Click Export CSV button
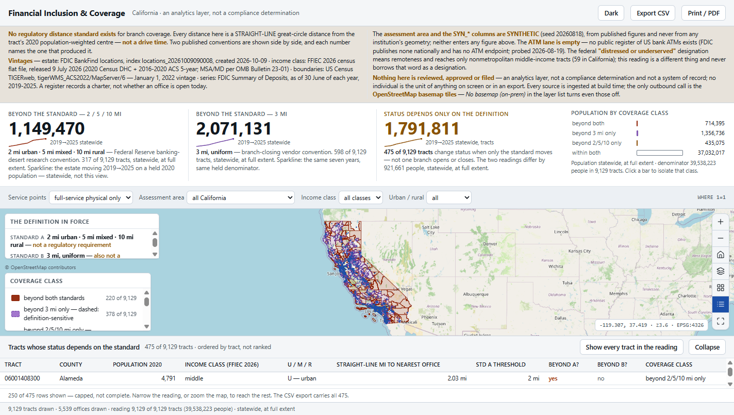This screenshot has width=734, height=415. 653,13
